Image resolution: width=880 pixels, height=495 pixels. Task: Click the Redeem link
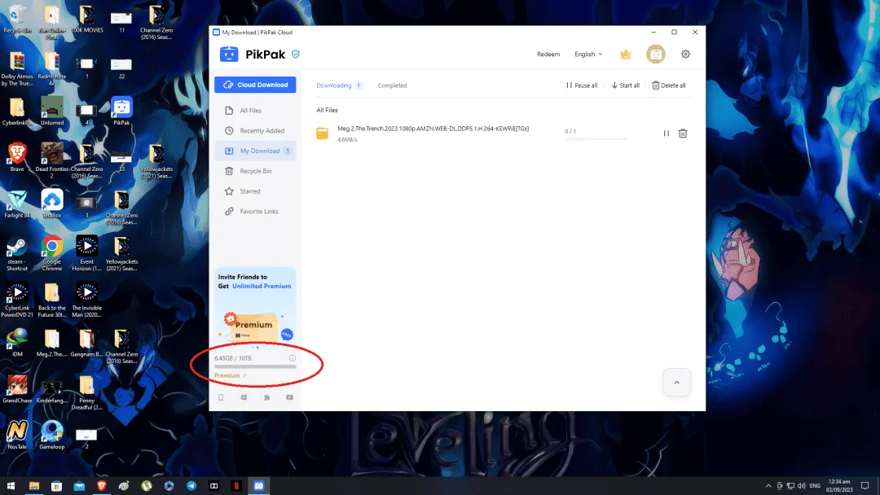[x=548, y=55]
